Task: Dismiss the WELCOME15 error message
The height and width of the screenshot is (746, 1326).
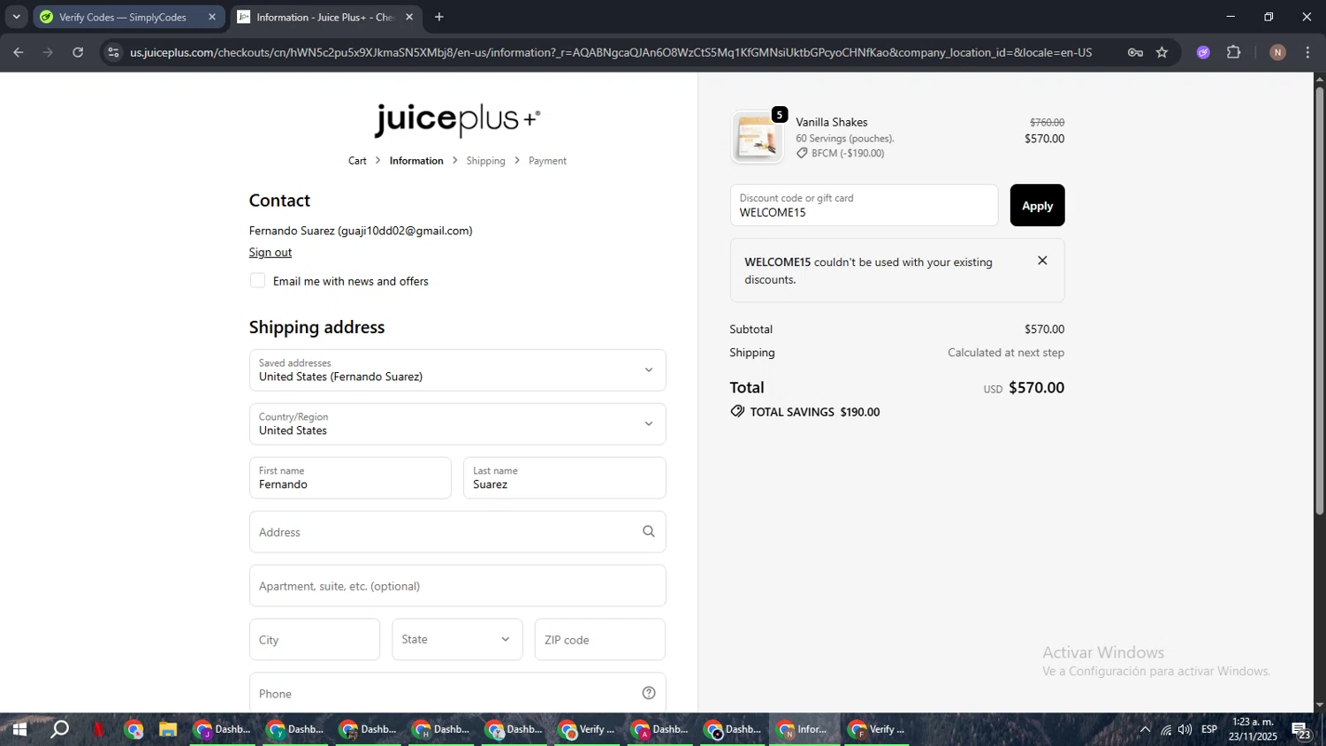Action: (x=1042, y=261)
